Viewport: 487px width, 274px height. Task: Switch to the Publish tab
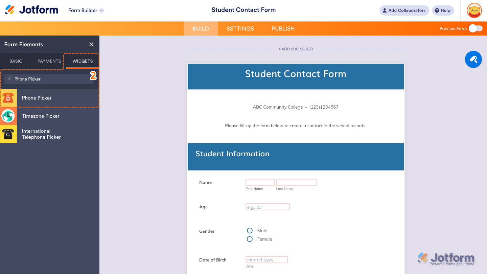coord(283,29)
